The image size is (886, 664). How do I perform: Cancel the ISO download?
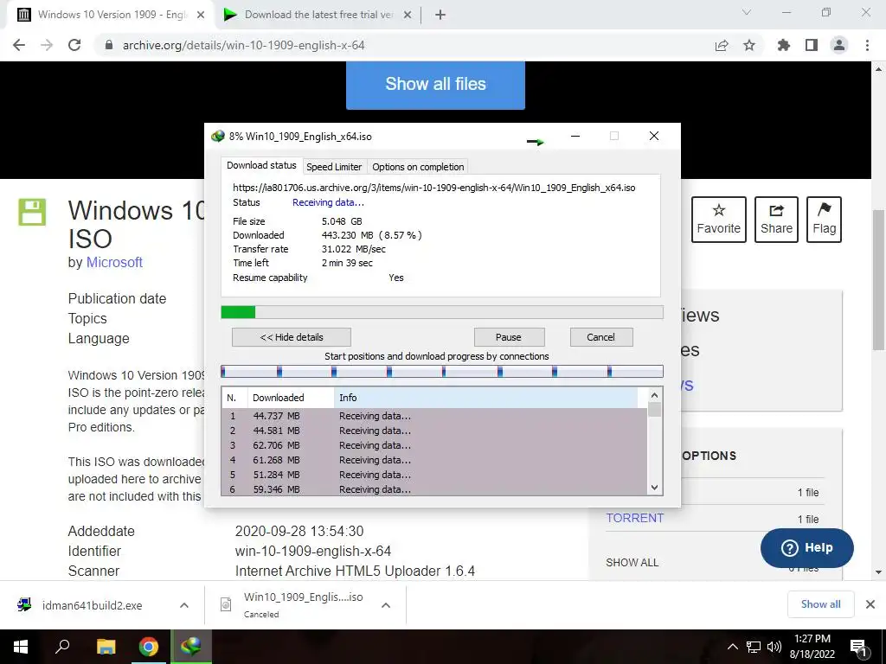600,337
